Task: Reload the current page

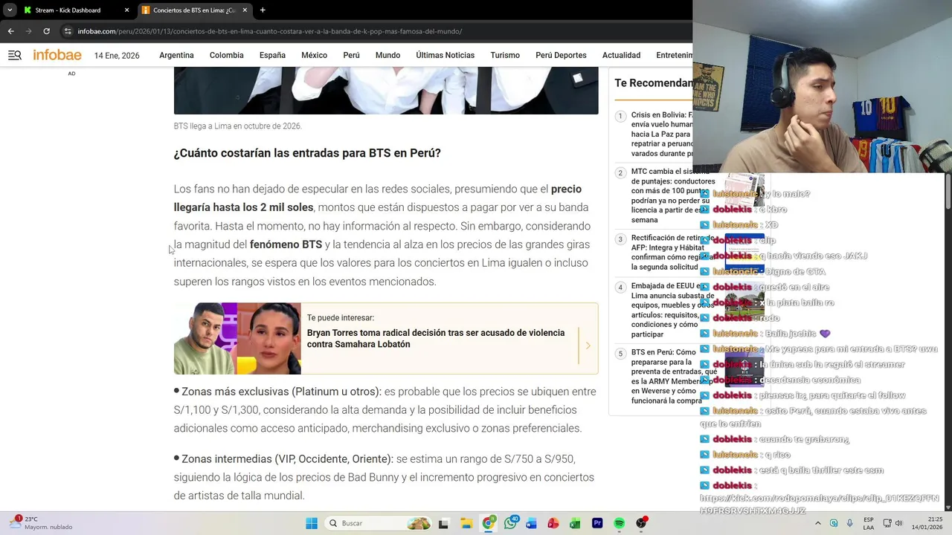Action: [46, 31]
